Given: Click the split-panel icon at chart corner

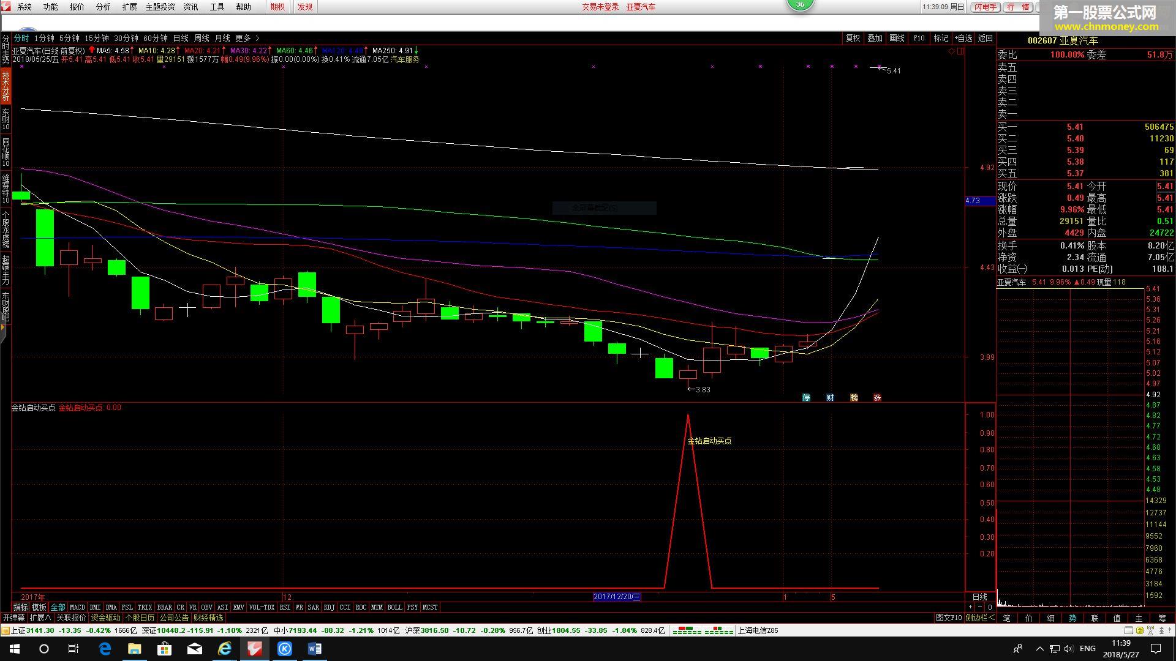Looking at the screenshot, I should [x=960, y=51].
